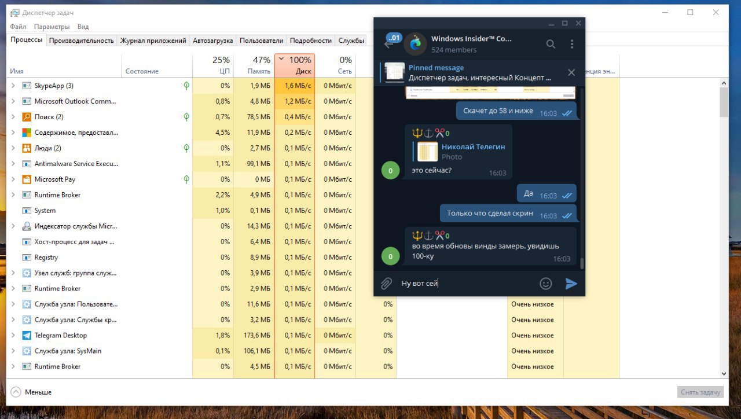Sort by the Диск 100% column header

[295, 66]
